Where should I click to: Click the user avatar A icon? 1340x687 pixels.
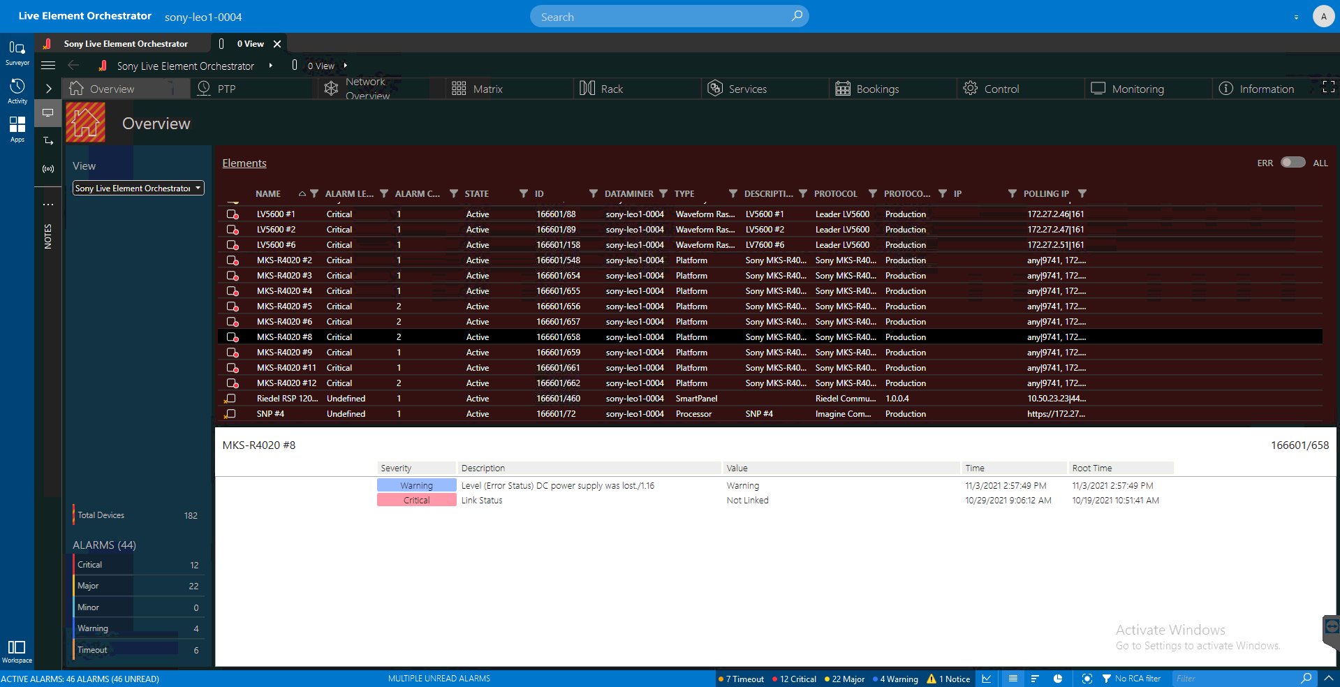point(1323,16)
